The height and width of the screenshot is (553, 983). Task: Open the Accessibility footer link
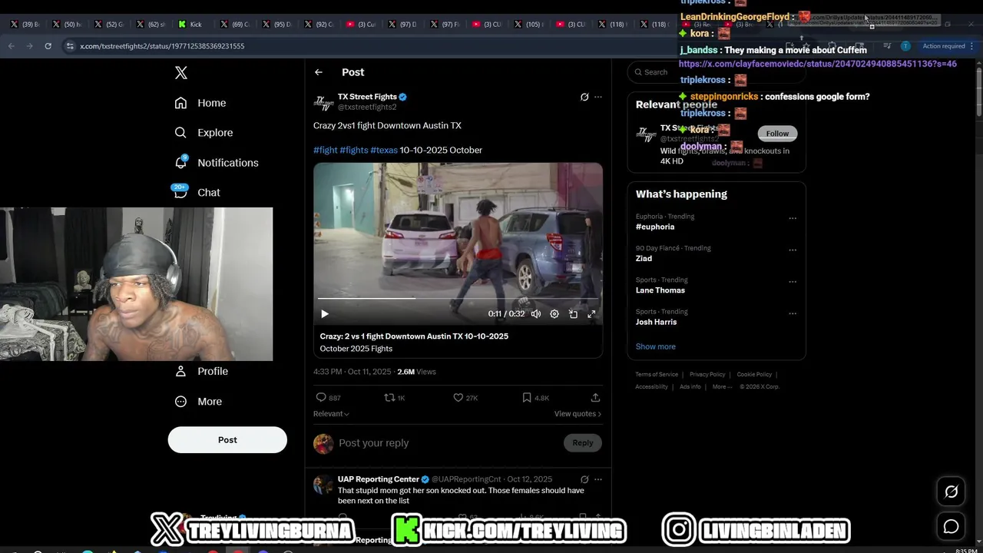(651, 387)
